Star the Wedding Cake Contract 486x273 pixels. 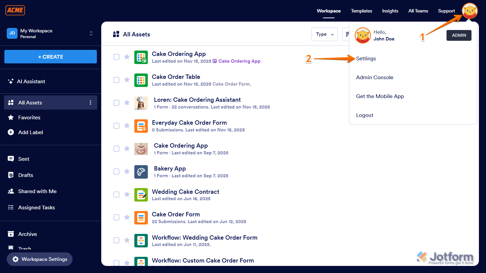coord(127,194)
